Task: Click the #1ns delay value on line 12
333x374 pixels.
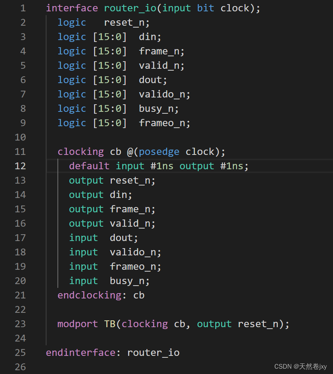Action: [x=161, y=165]
